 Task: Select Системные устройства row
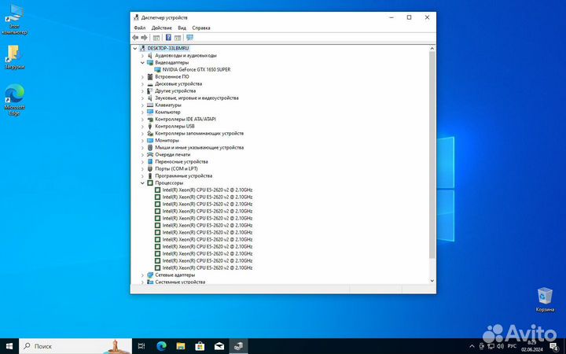click(x=180, y=282)
